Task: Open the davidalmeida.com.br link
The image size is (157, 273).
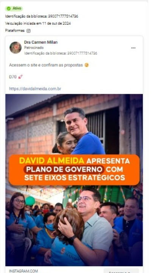Action: pos(35,88)
